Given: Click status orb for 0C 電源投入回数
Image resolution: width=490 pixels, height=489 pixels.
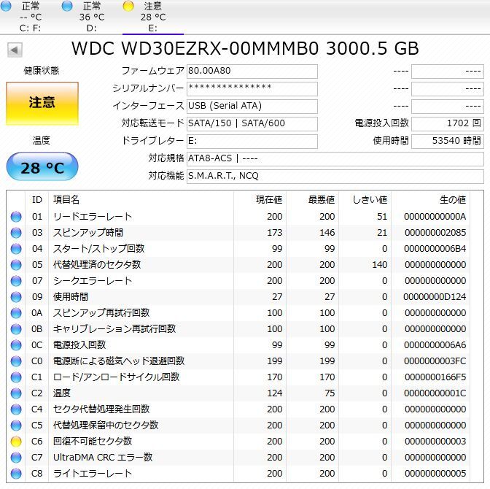Looking at the screenshot, I should [x=16, y=345].
